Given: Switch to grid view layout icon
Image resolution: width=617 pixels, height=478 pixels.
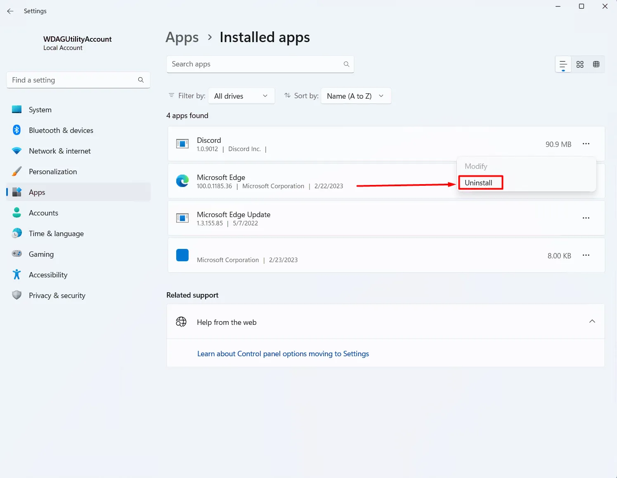Looking at the screenshot, I should [x=580, y=64].
